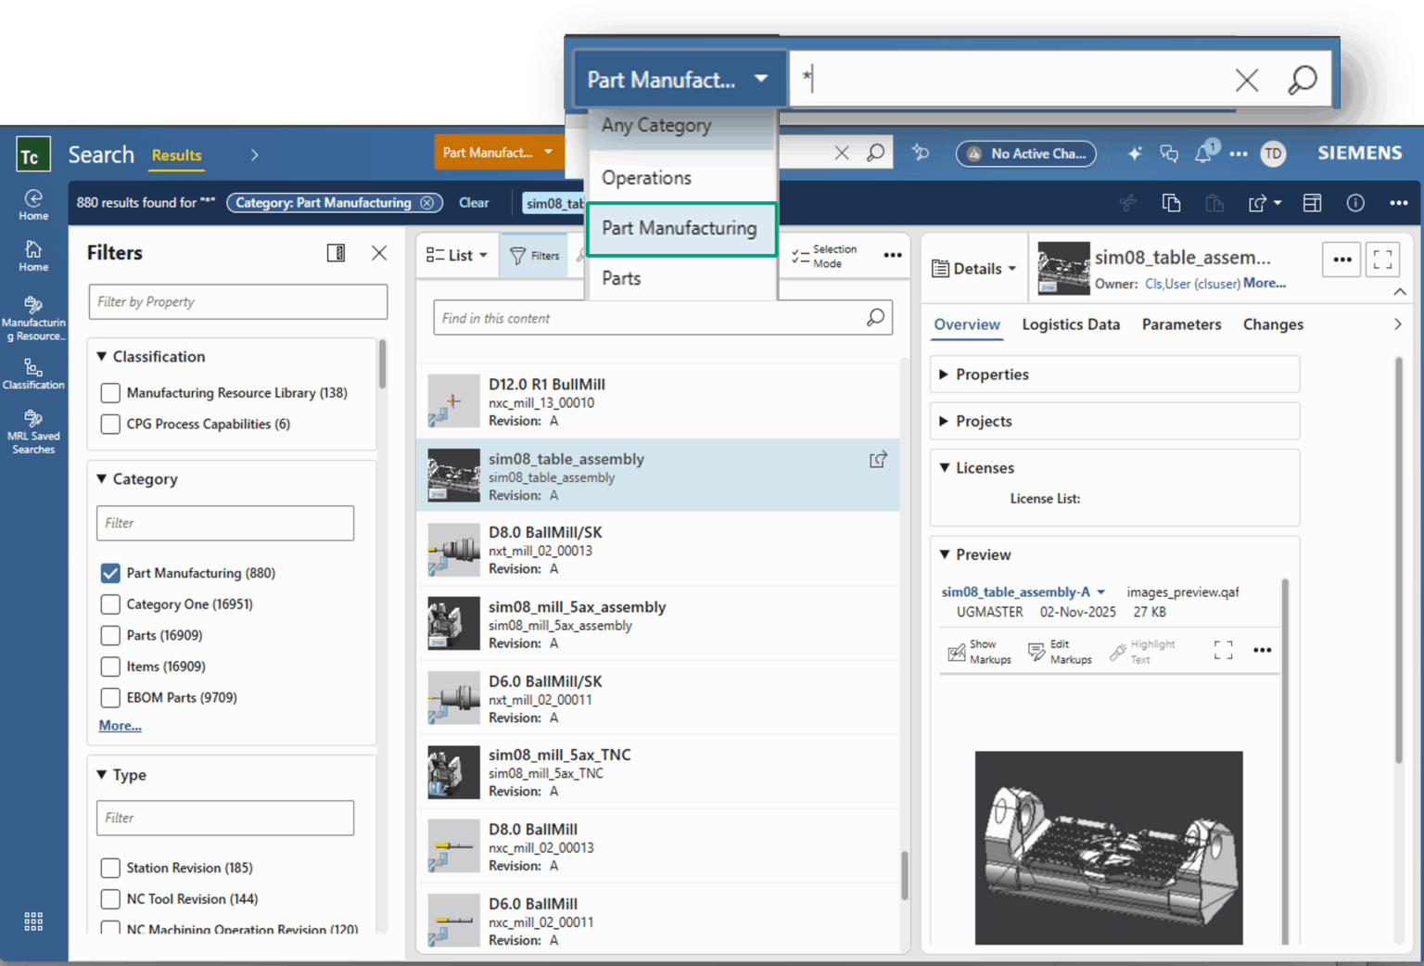The image size is (1424, 966).
Task: Toggle the layout panel icon in toolbar
Action: [1312, 203]
